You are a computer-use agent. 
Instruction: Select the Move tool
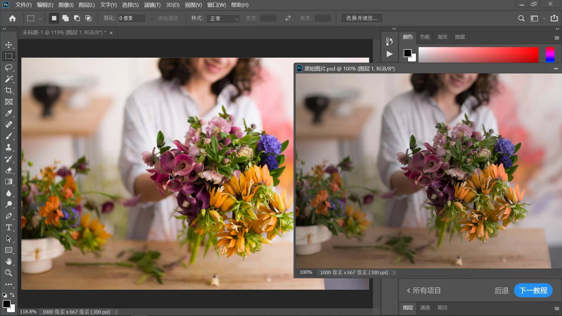pos(9,45)
